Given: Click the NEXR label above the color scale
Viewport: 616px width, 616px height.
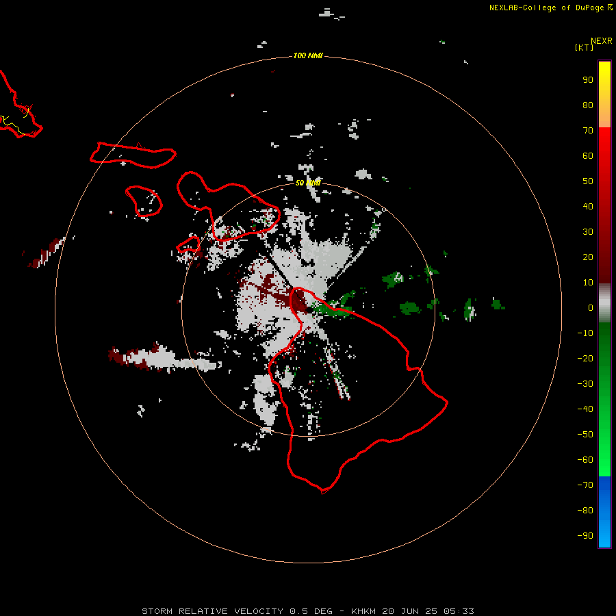Looking at the screenshot, I should tap(602, 41).
